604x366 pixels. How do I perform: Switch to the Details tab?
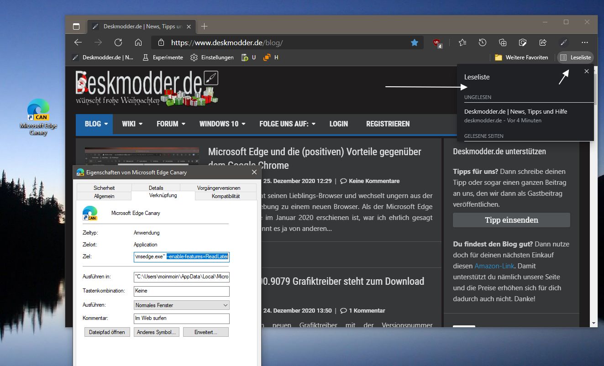point(156,188)
